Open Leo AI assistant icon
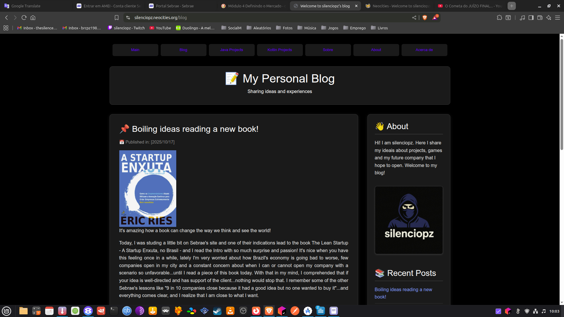The width and height of the screenshot is (564, 317). (548, 18)
